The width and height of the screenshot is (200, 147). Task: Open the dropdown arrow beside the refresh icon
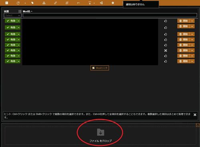pyautogui.click(x=25, y=3)
